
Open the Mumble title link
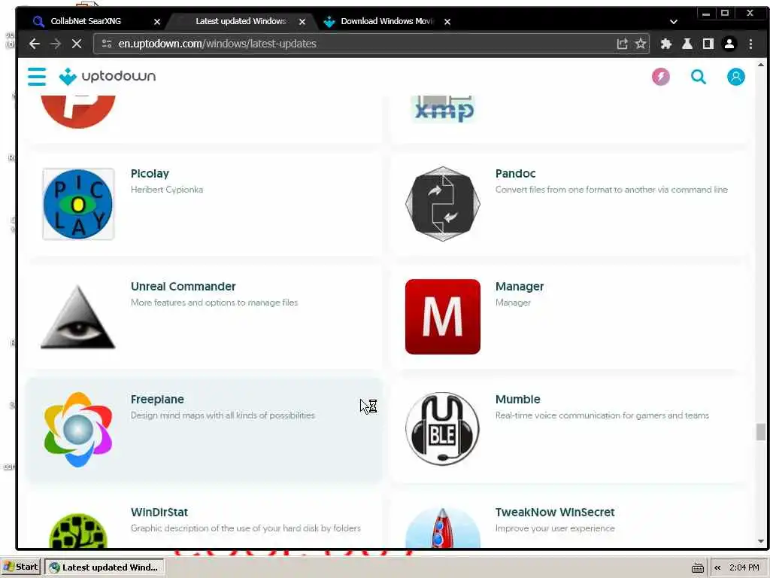pyautogui.click(x=517, y=399)
